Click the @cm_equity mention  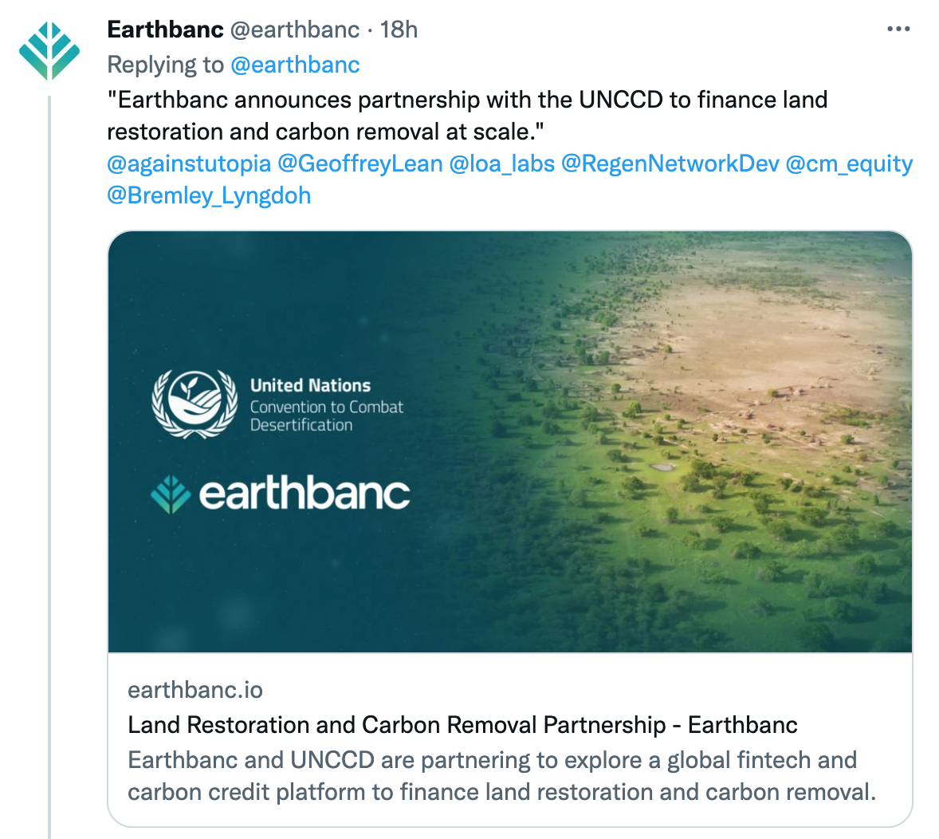point(849,163)
